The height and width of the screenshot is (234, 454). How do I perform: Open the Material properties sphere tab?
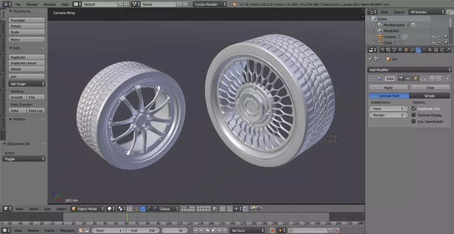pyautogui.click(x=430, y=50)
